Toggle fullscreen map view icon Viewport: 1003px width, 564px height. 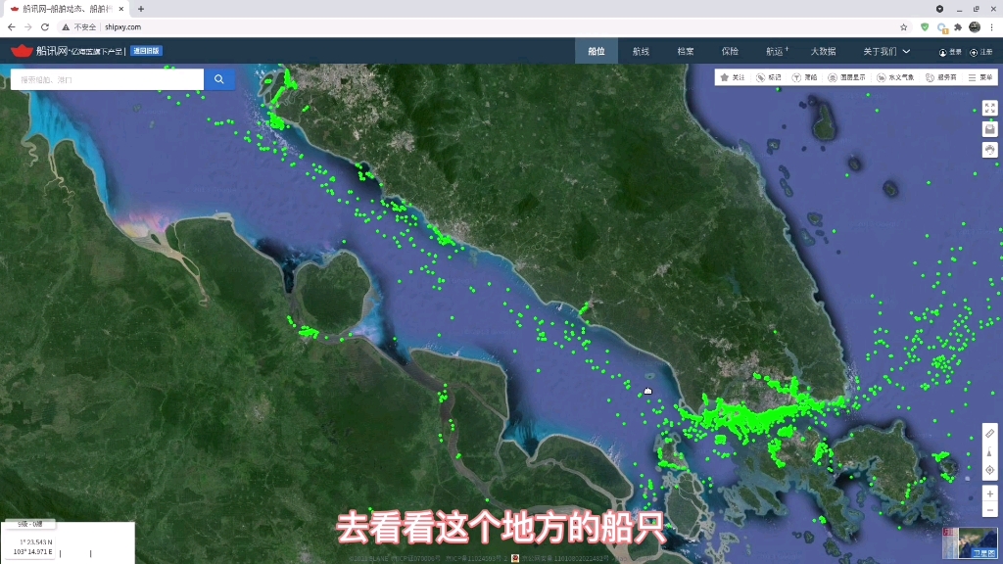[989, 108]
